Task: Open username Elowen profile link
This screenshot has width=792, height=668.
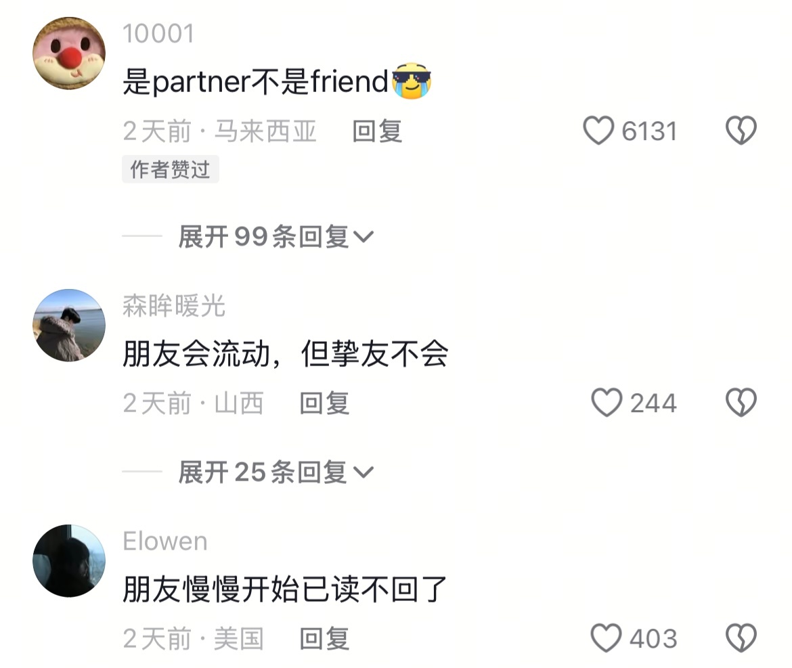Action: coord(165,541)
